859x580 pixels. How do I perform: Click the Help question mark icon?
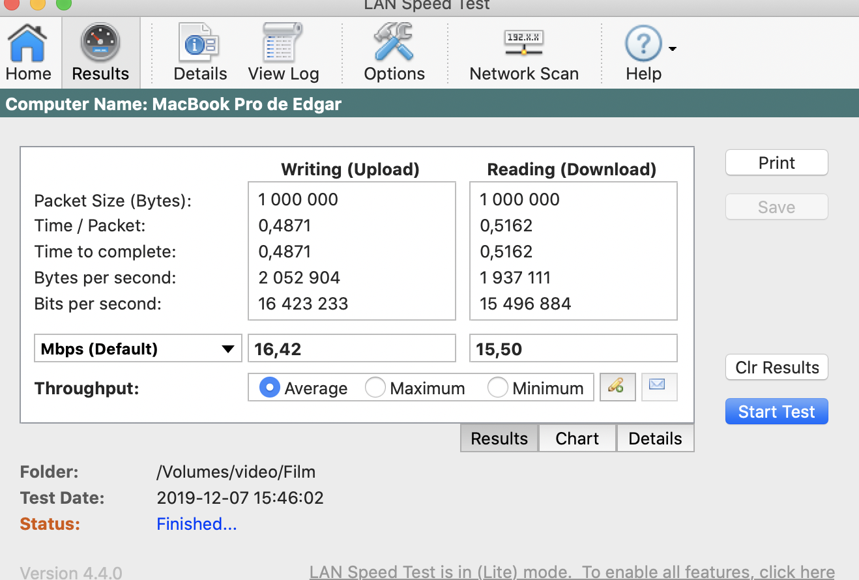click(643, 44)
